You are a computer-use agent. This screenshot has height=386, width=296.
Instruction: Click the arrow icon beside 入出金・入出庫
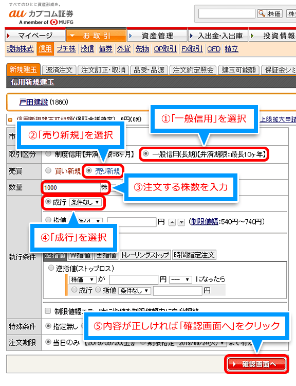(x=191, y=36)
